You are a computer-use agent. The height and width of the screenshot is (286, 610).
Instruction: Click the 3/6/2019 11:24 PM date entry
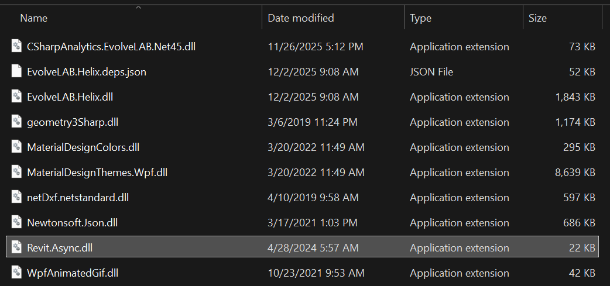tap(312, 122)
